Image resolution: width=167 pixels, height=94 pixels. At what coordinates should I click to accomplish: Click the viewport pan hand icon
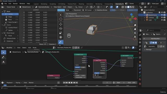135,29
